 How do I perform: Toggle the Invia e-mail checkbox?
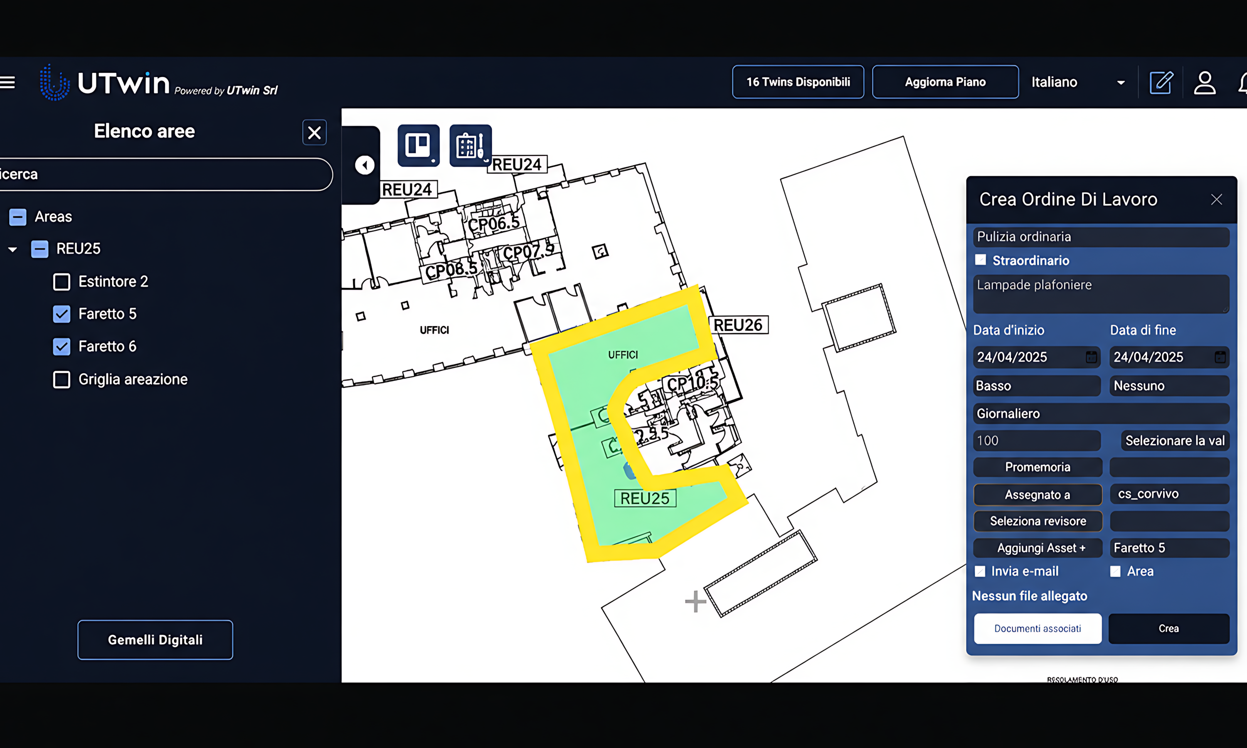tap(980, 571)
